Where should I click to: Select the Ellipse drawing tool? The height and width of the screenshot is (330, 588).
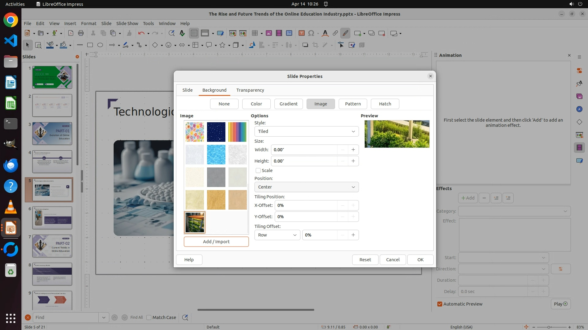[100, 45]
